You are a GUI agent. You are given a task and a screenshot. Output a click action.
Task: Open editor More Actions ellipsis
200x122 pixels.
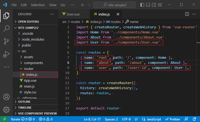[x=194, y=14]
